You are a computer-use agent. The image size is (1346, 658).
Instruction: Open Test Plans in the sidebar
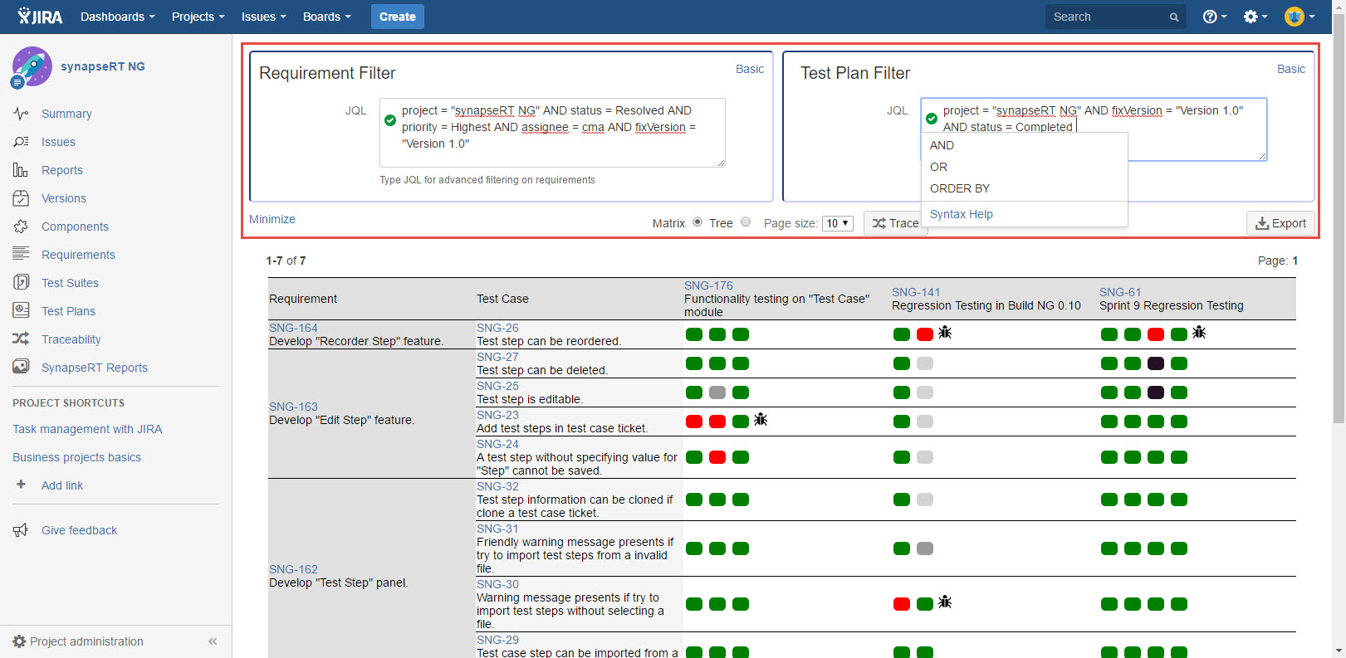pyautogui.click(x=68, y=311)
